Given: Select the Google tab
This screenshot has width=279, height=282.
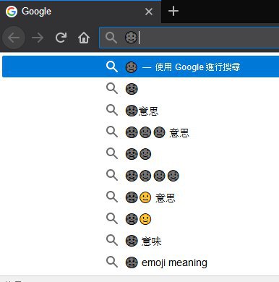Looking at the screenshot, I should 80,12.
